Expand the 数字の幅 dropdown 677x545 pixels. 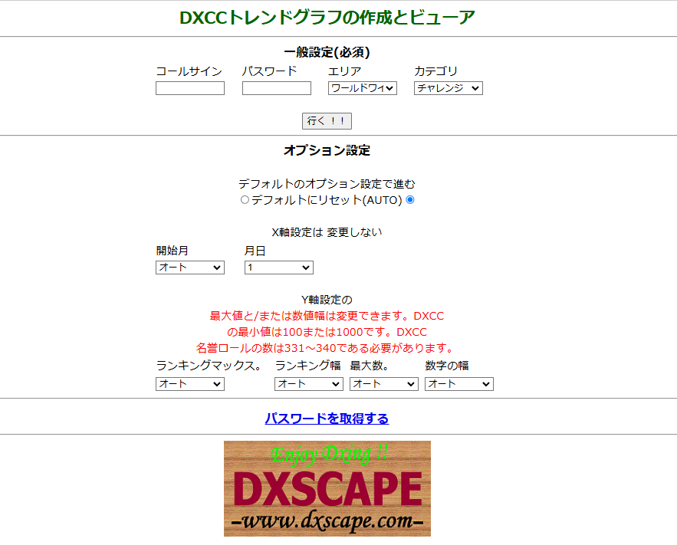click(x=458, y=384)
